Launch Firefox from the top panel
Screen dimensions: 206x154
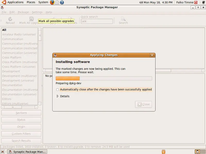click(x=52, y=2)
